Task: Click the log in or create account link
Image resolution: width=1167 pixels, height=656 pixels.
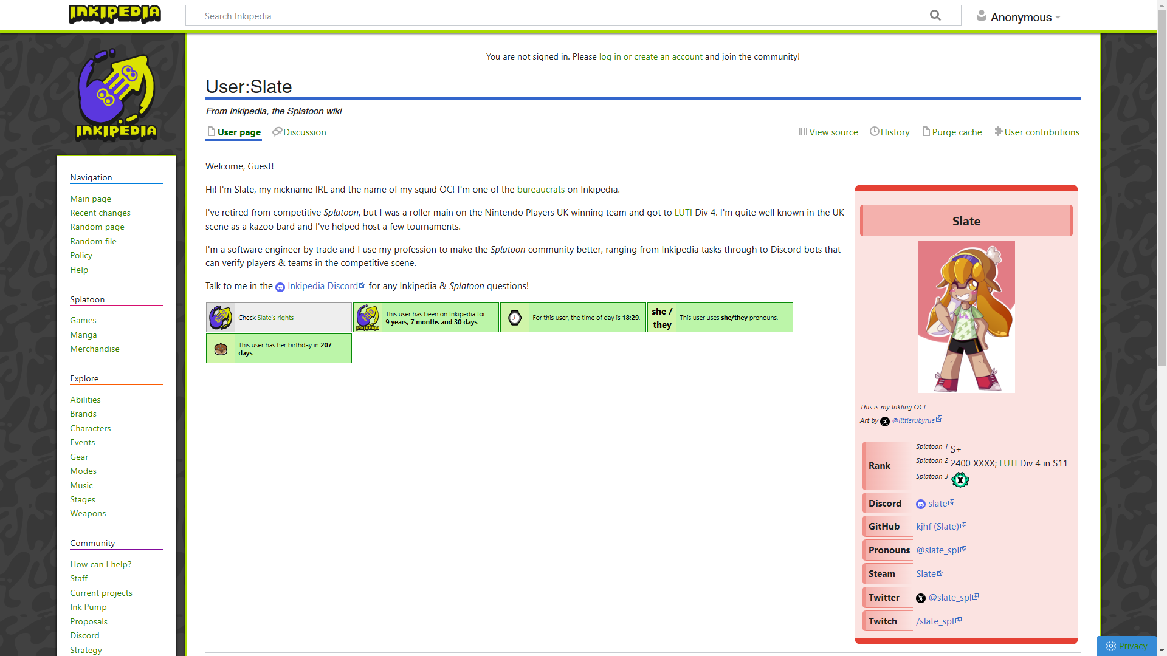Action: pos(650,56)
